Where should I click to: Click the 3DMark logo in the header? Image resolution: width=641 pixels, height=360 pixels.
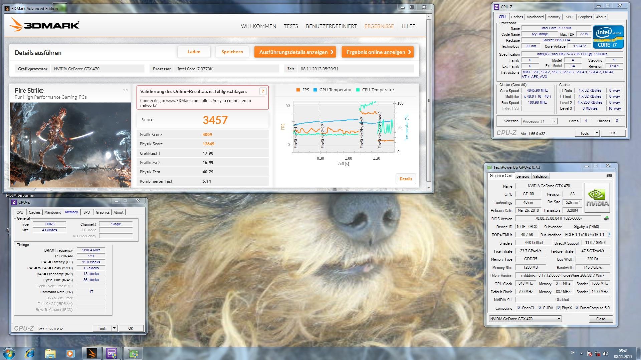pyautogui.click(x=45, y=25)
